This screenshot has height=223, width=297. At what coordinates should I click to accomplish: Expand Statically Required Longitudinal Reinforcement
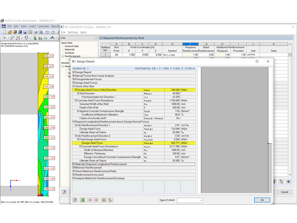[74, 164]
